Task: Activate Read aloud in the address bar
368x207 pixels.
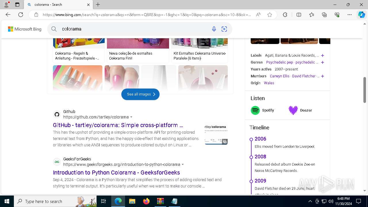Action: [258, 15]
